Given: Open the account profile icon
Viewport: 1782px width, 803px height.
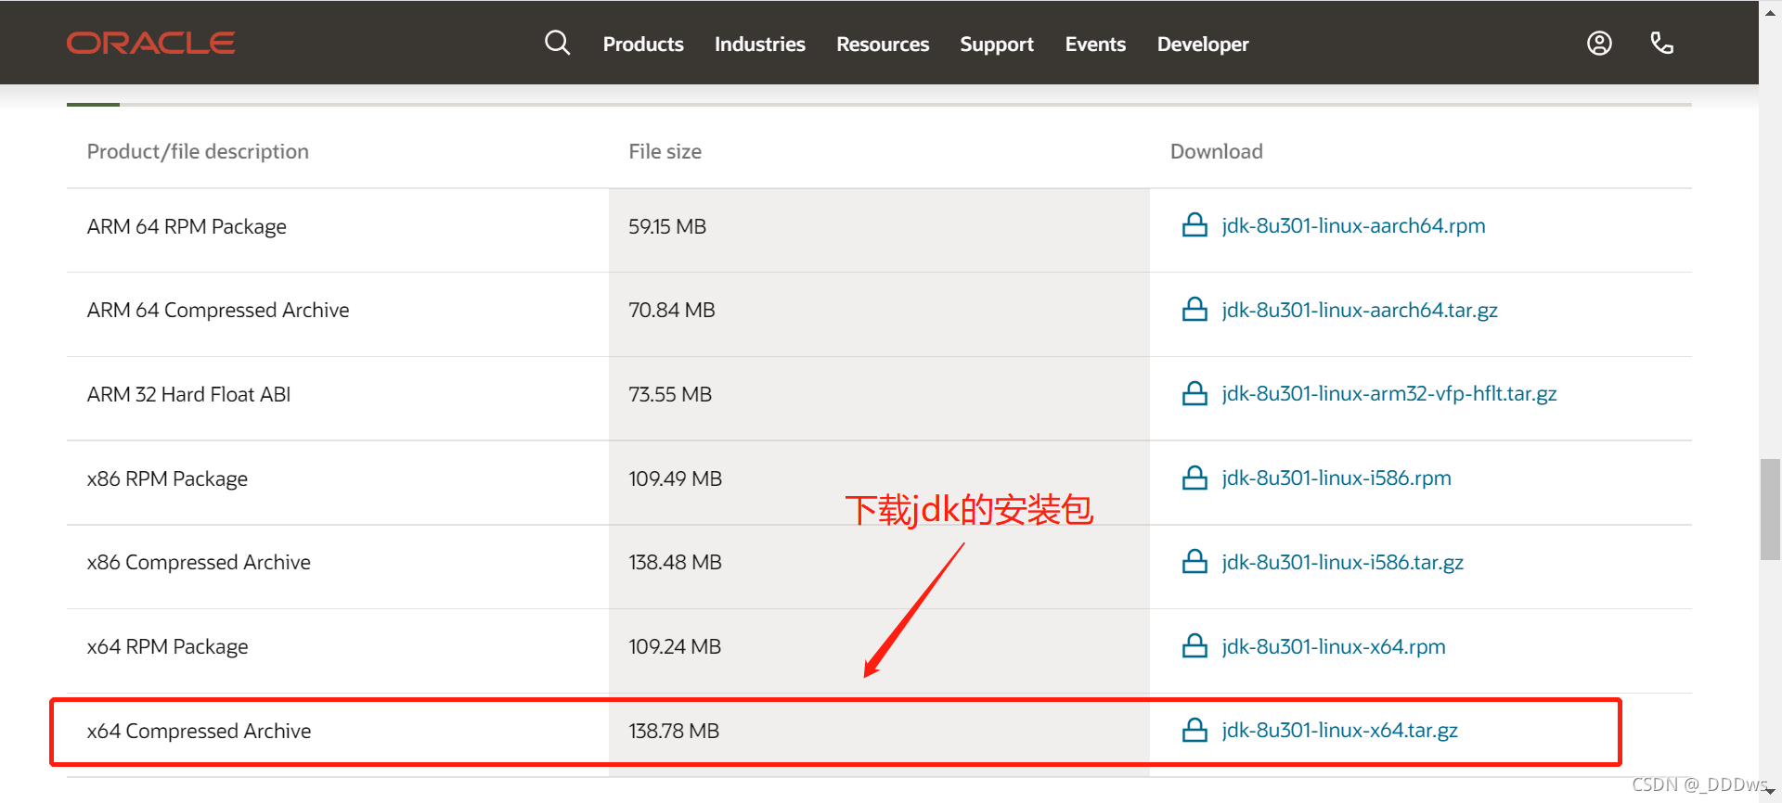Looking at the screenshot, I should (1599, 43).
